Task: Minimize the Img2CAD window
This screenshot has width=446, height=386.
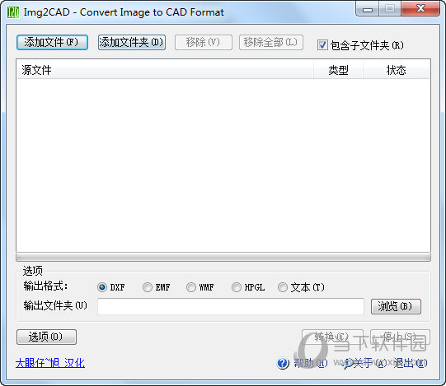Action: (x=368, y=9)
